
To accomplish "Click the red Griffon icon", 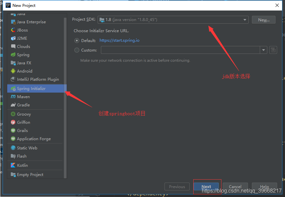I will [13, 122].
